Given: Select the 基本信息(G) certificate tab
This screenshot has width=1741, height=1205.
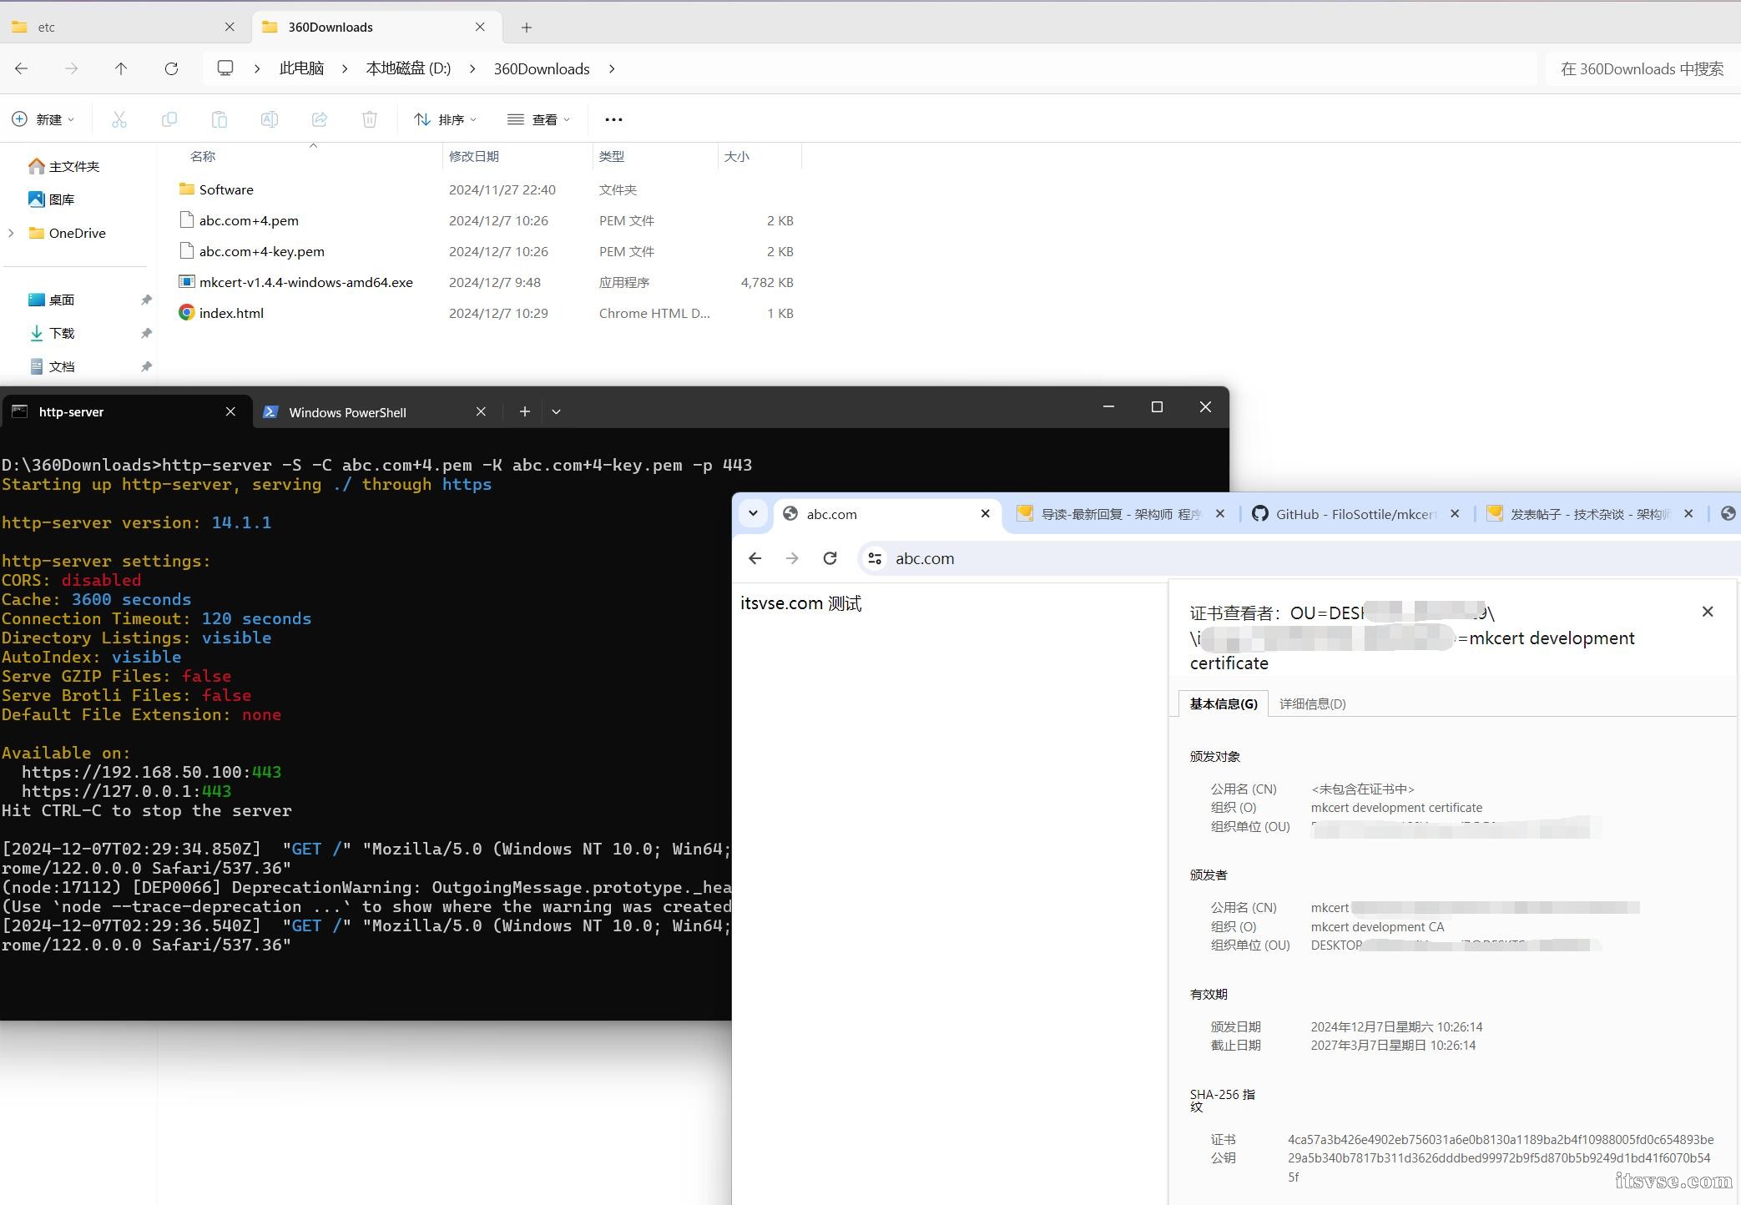Looking at the screenshot, I should [x=1224, y=703].
